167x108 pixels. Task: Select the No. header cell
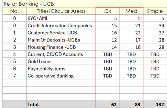tap(15, 11)
